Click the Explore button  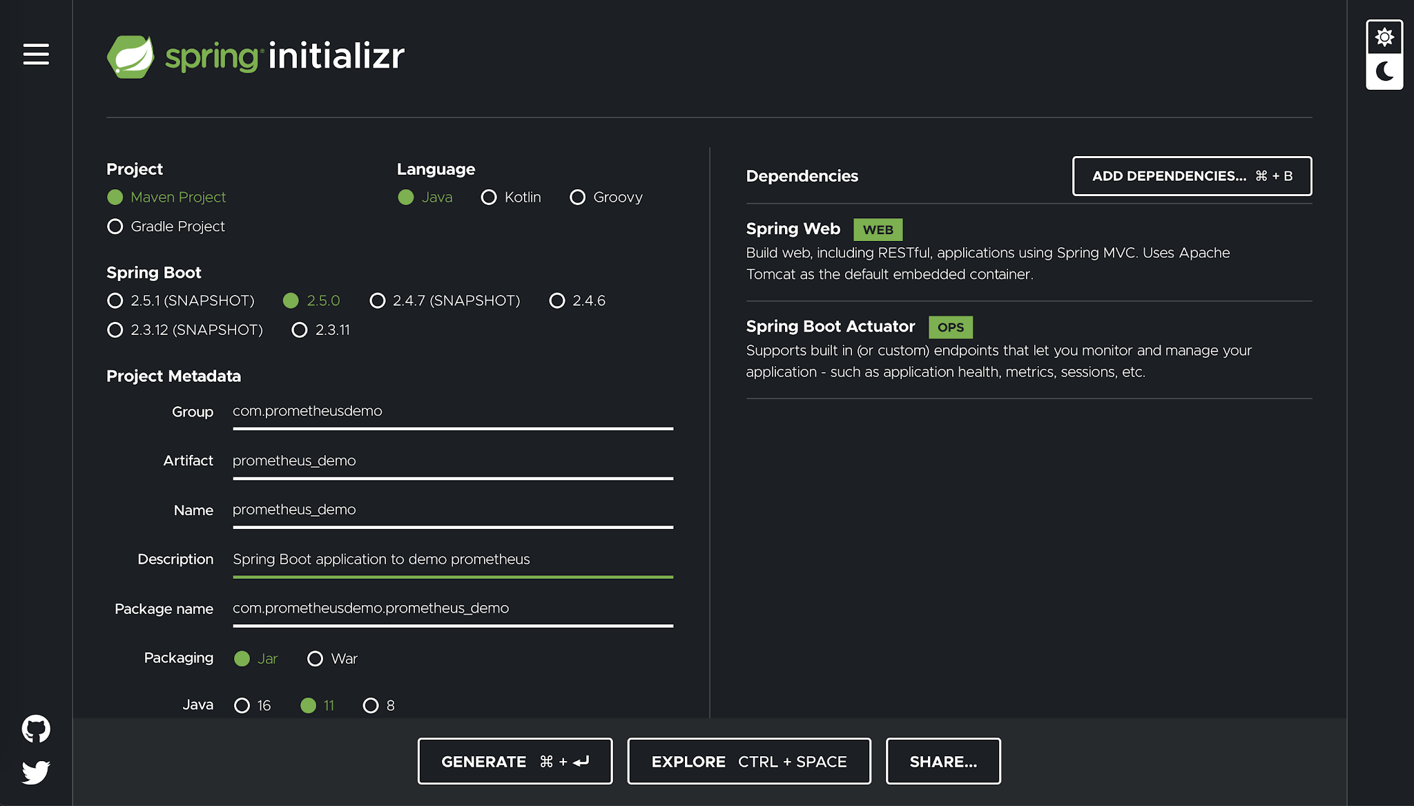point(748,761)
